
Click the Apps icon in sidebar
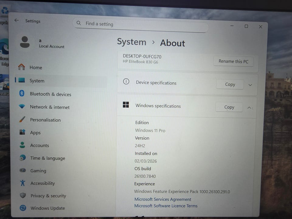tap(22, 132)
